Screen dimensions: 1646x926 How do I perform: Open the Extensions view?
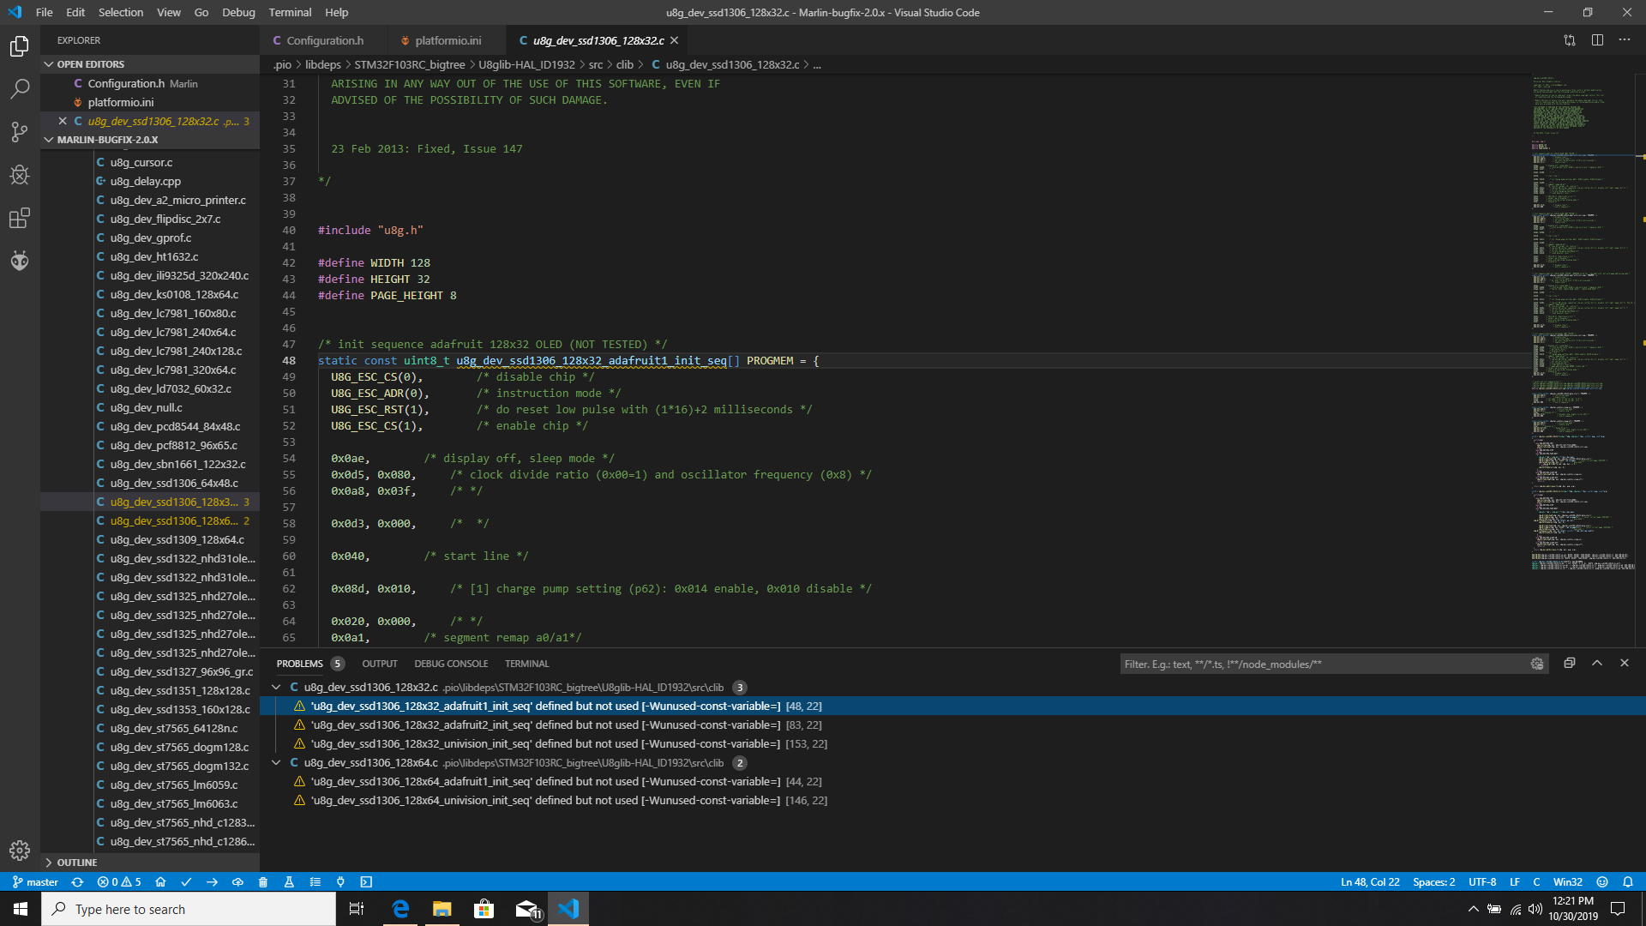(19, 218)
